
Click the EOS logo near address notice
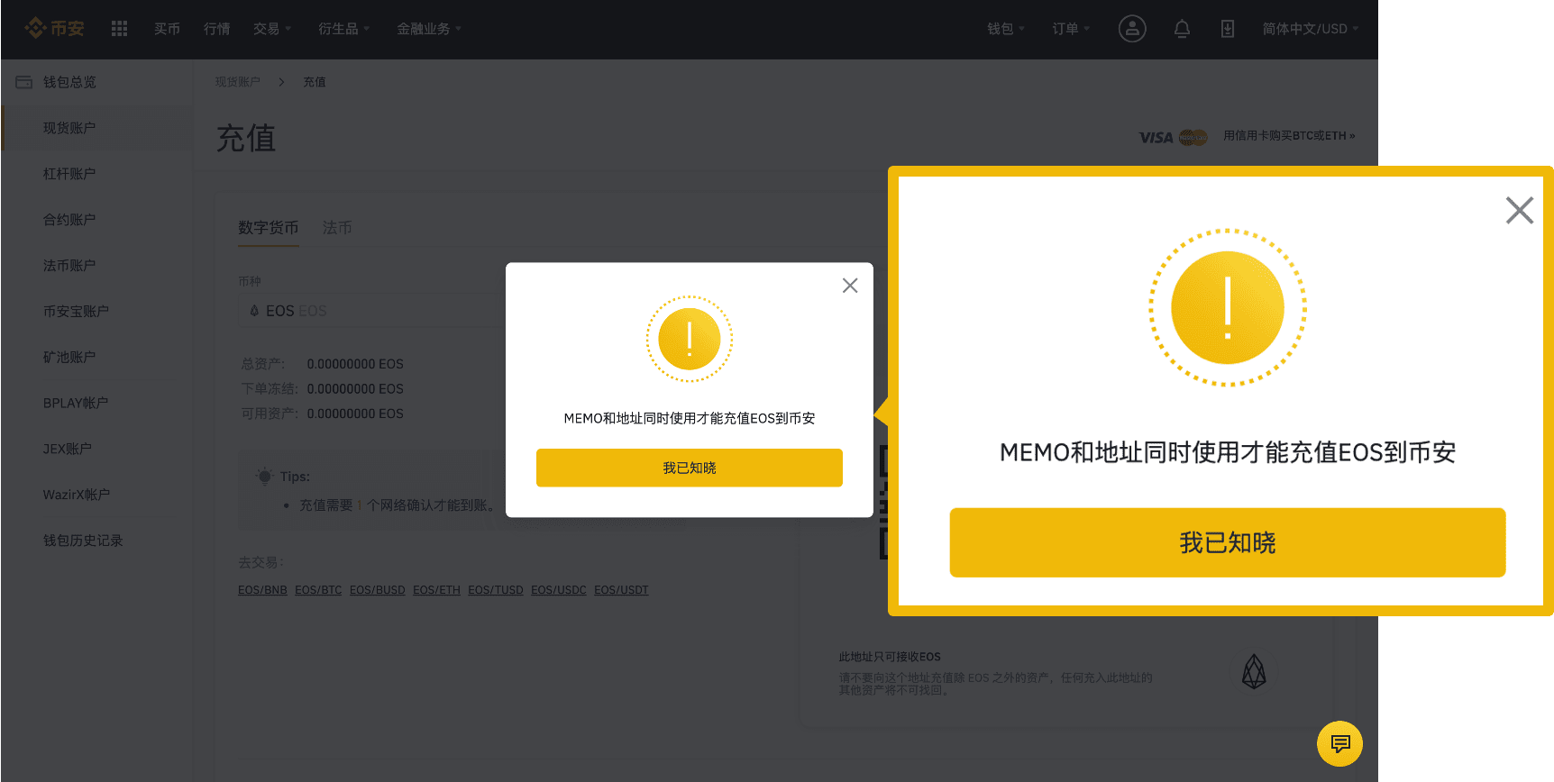coord(1254,672)
